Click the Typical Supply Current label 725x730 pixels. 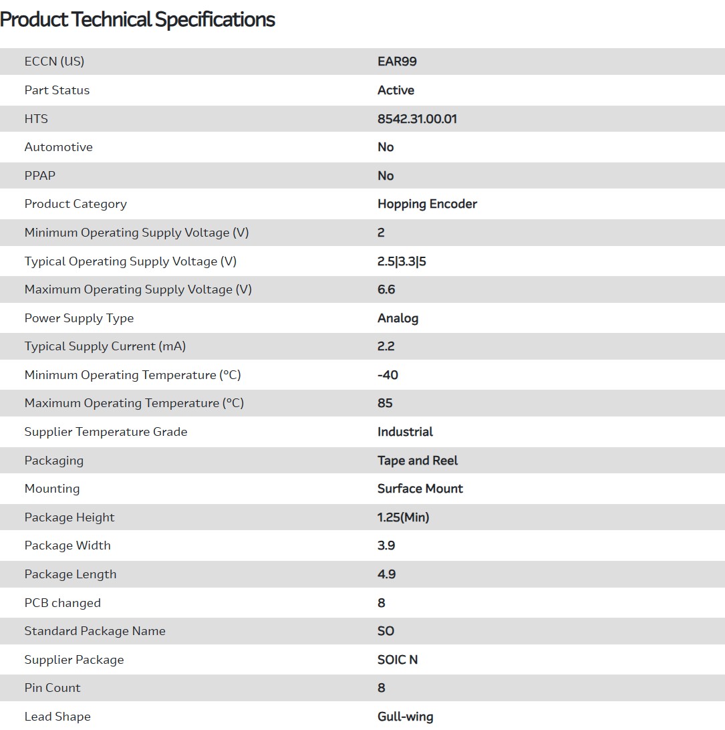click(105, 346)
